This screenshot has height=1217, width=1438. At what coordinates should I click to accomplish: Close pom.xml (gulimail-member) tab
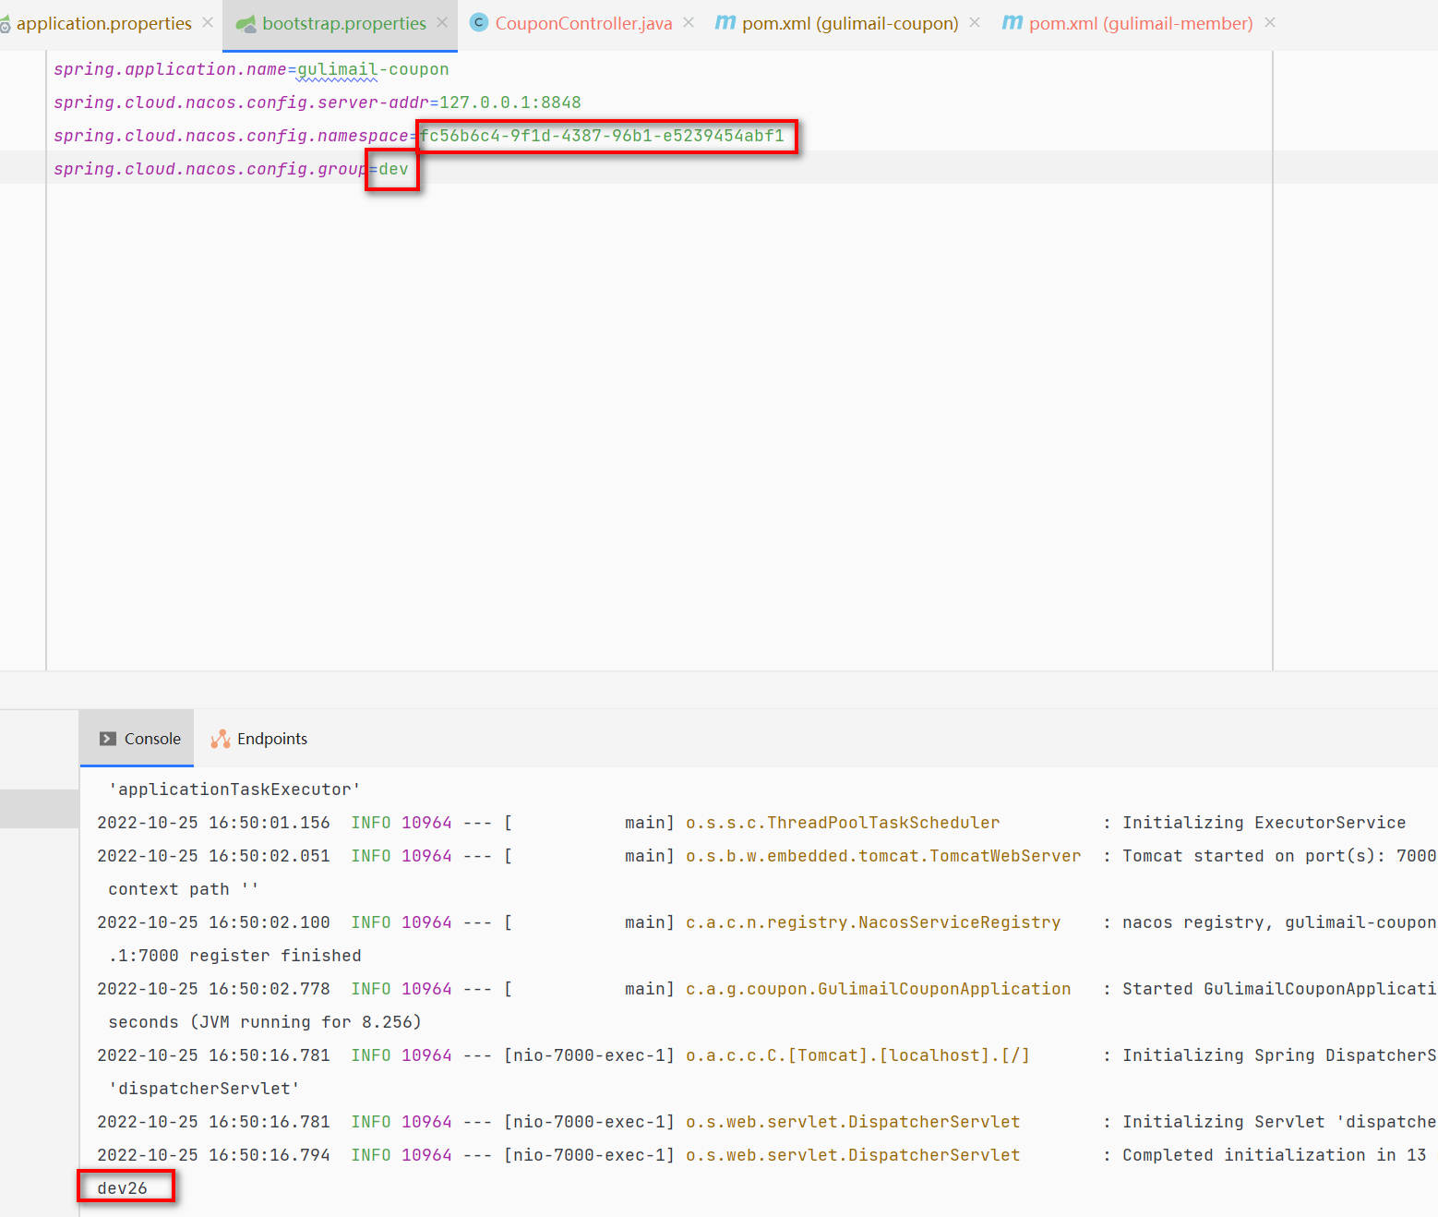(1270, 22)
